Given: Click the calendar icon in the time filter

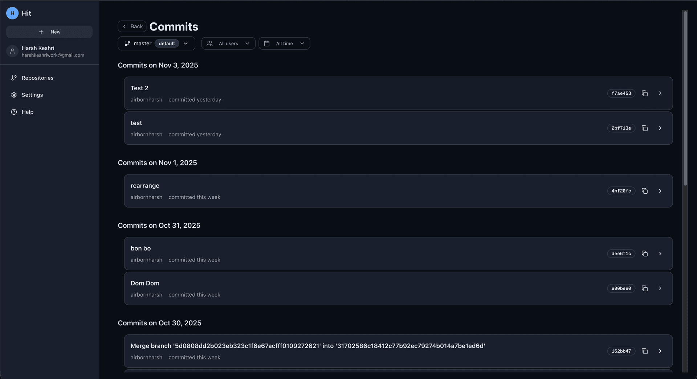Looking at the screenshot, I should pyautogui.click(x=267, y=43).
